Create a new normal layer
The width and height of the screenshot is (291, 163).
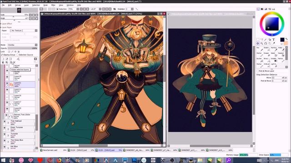3,59
